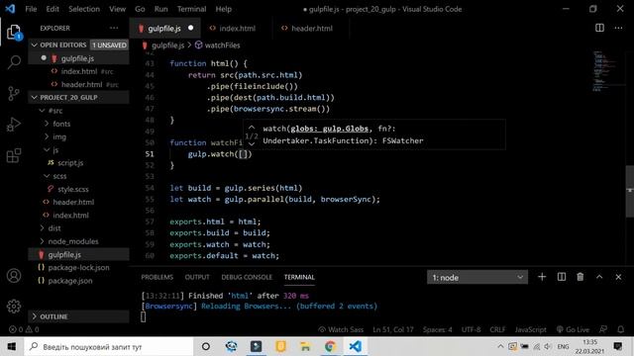Open File Explorer from the taskbar
Viewport: 634px width, 356px height.
tap(305, 346)
